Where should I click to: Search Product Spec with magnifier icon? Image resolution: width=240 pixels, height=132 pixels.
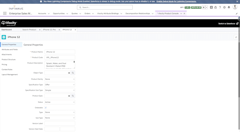[x=73, y=96]
